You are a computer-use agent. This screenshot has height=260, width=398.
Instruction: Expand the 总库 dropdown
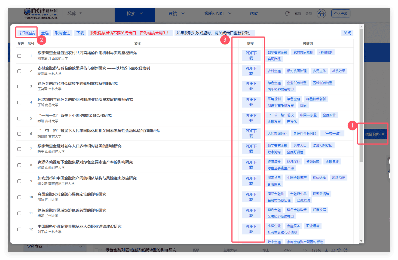click(x=74, y=13)
